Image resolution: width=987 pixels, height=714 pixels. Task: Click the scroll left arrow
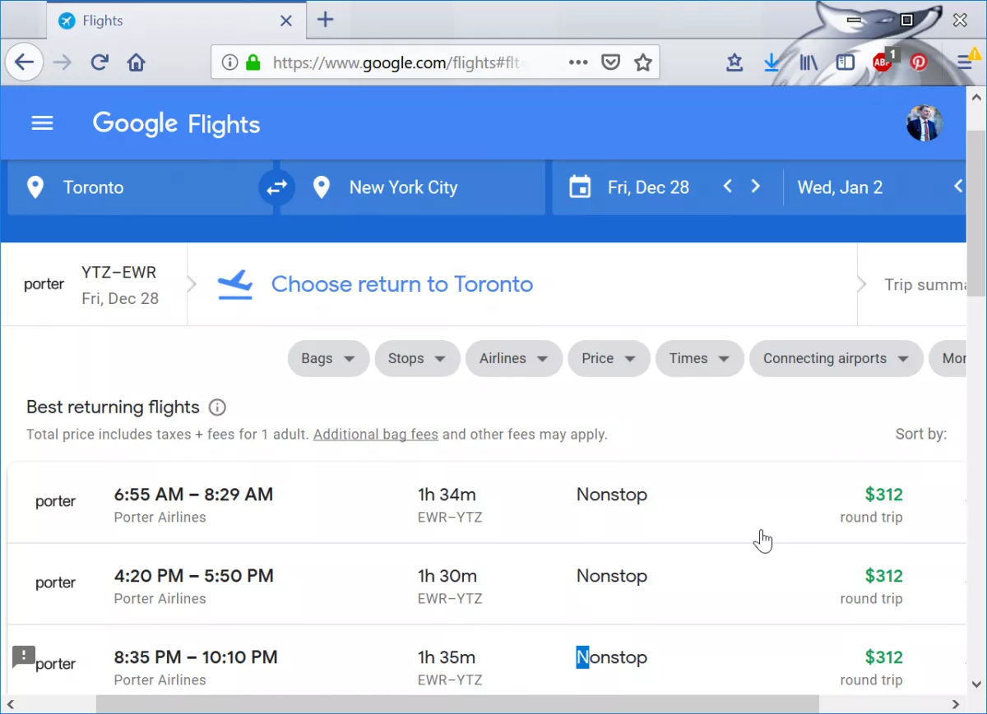(11, 704)
